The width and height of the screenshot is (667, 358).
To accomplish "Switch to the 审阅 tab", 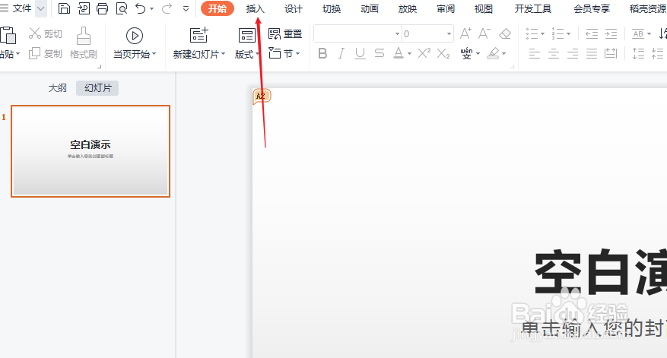I will coord(446,8).
